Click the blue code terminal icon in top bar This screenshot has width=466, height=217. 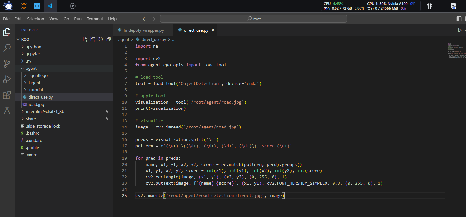click(37, 6)
